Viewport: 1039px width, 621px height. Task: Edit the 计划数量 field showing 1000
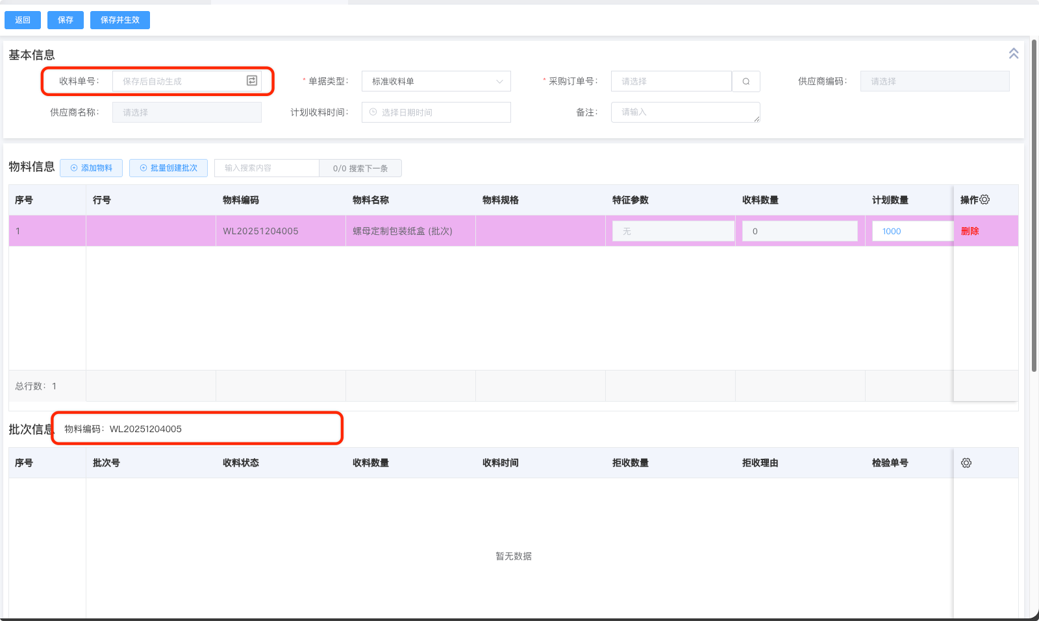click(x=911, y=231)
